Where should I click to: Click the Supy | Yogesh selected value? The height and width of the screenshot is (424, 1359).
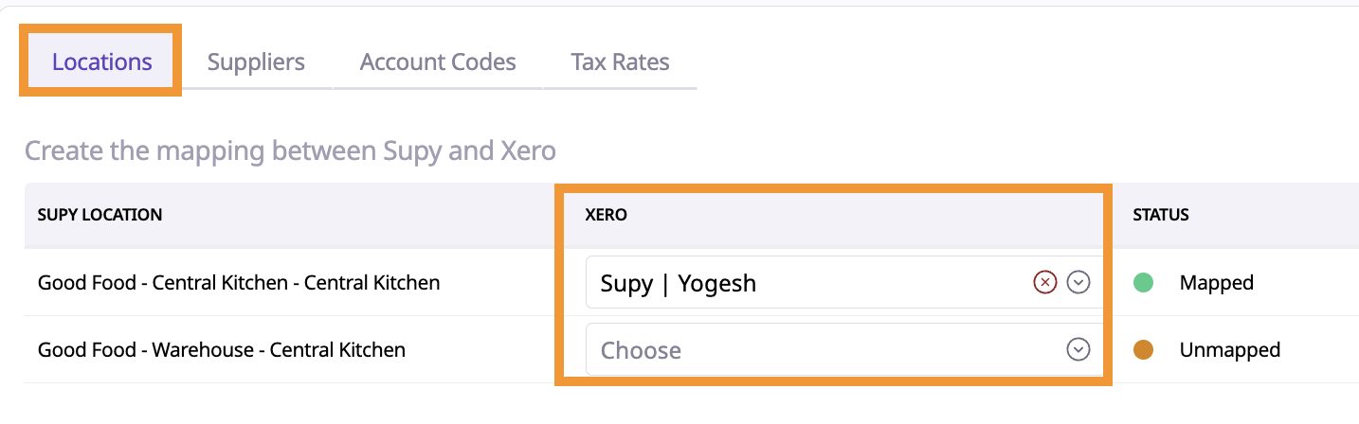(679, 283)
